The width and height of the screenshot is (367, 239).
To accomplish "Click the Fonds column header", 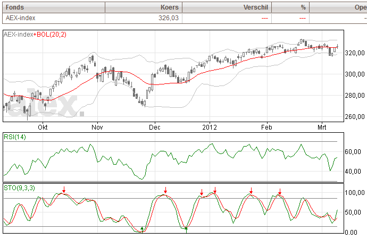I will point(54,7).
